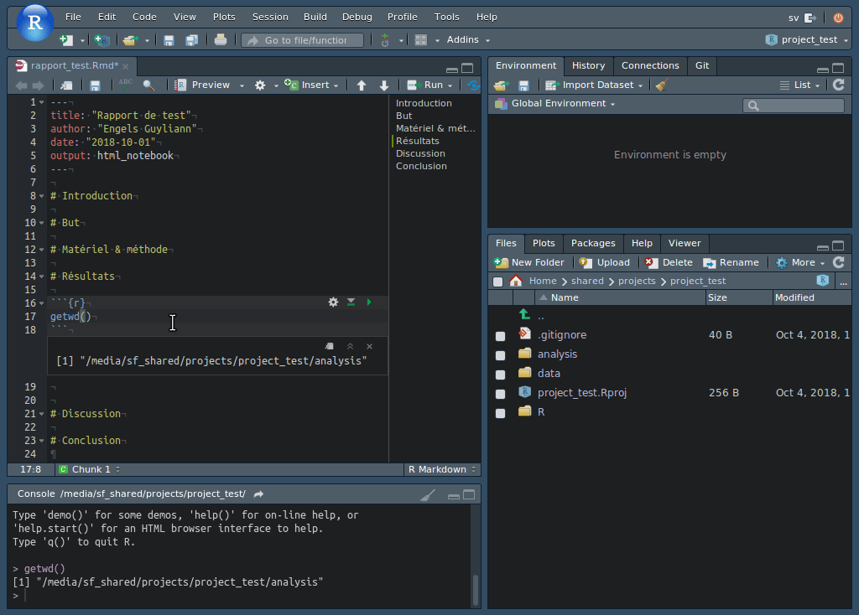Open chunk options gear on line 16
Screen dimensions: 859x615
click(x=333, y=302)
